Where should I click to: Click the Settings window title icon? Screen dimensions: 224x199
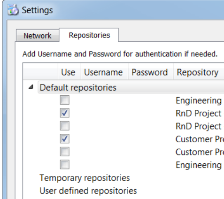(13, 10)
